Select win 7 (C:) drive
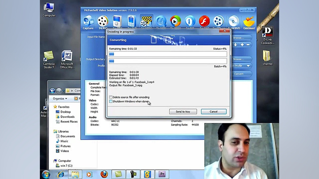 pyautogui.click(x=66, y=166)
